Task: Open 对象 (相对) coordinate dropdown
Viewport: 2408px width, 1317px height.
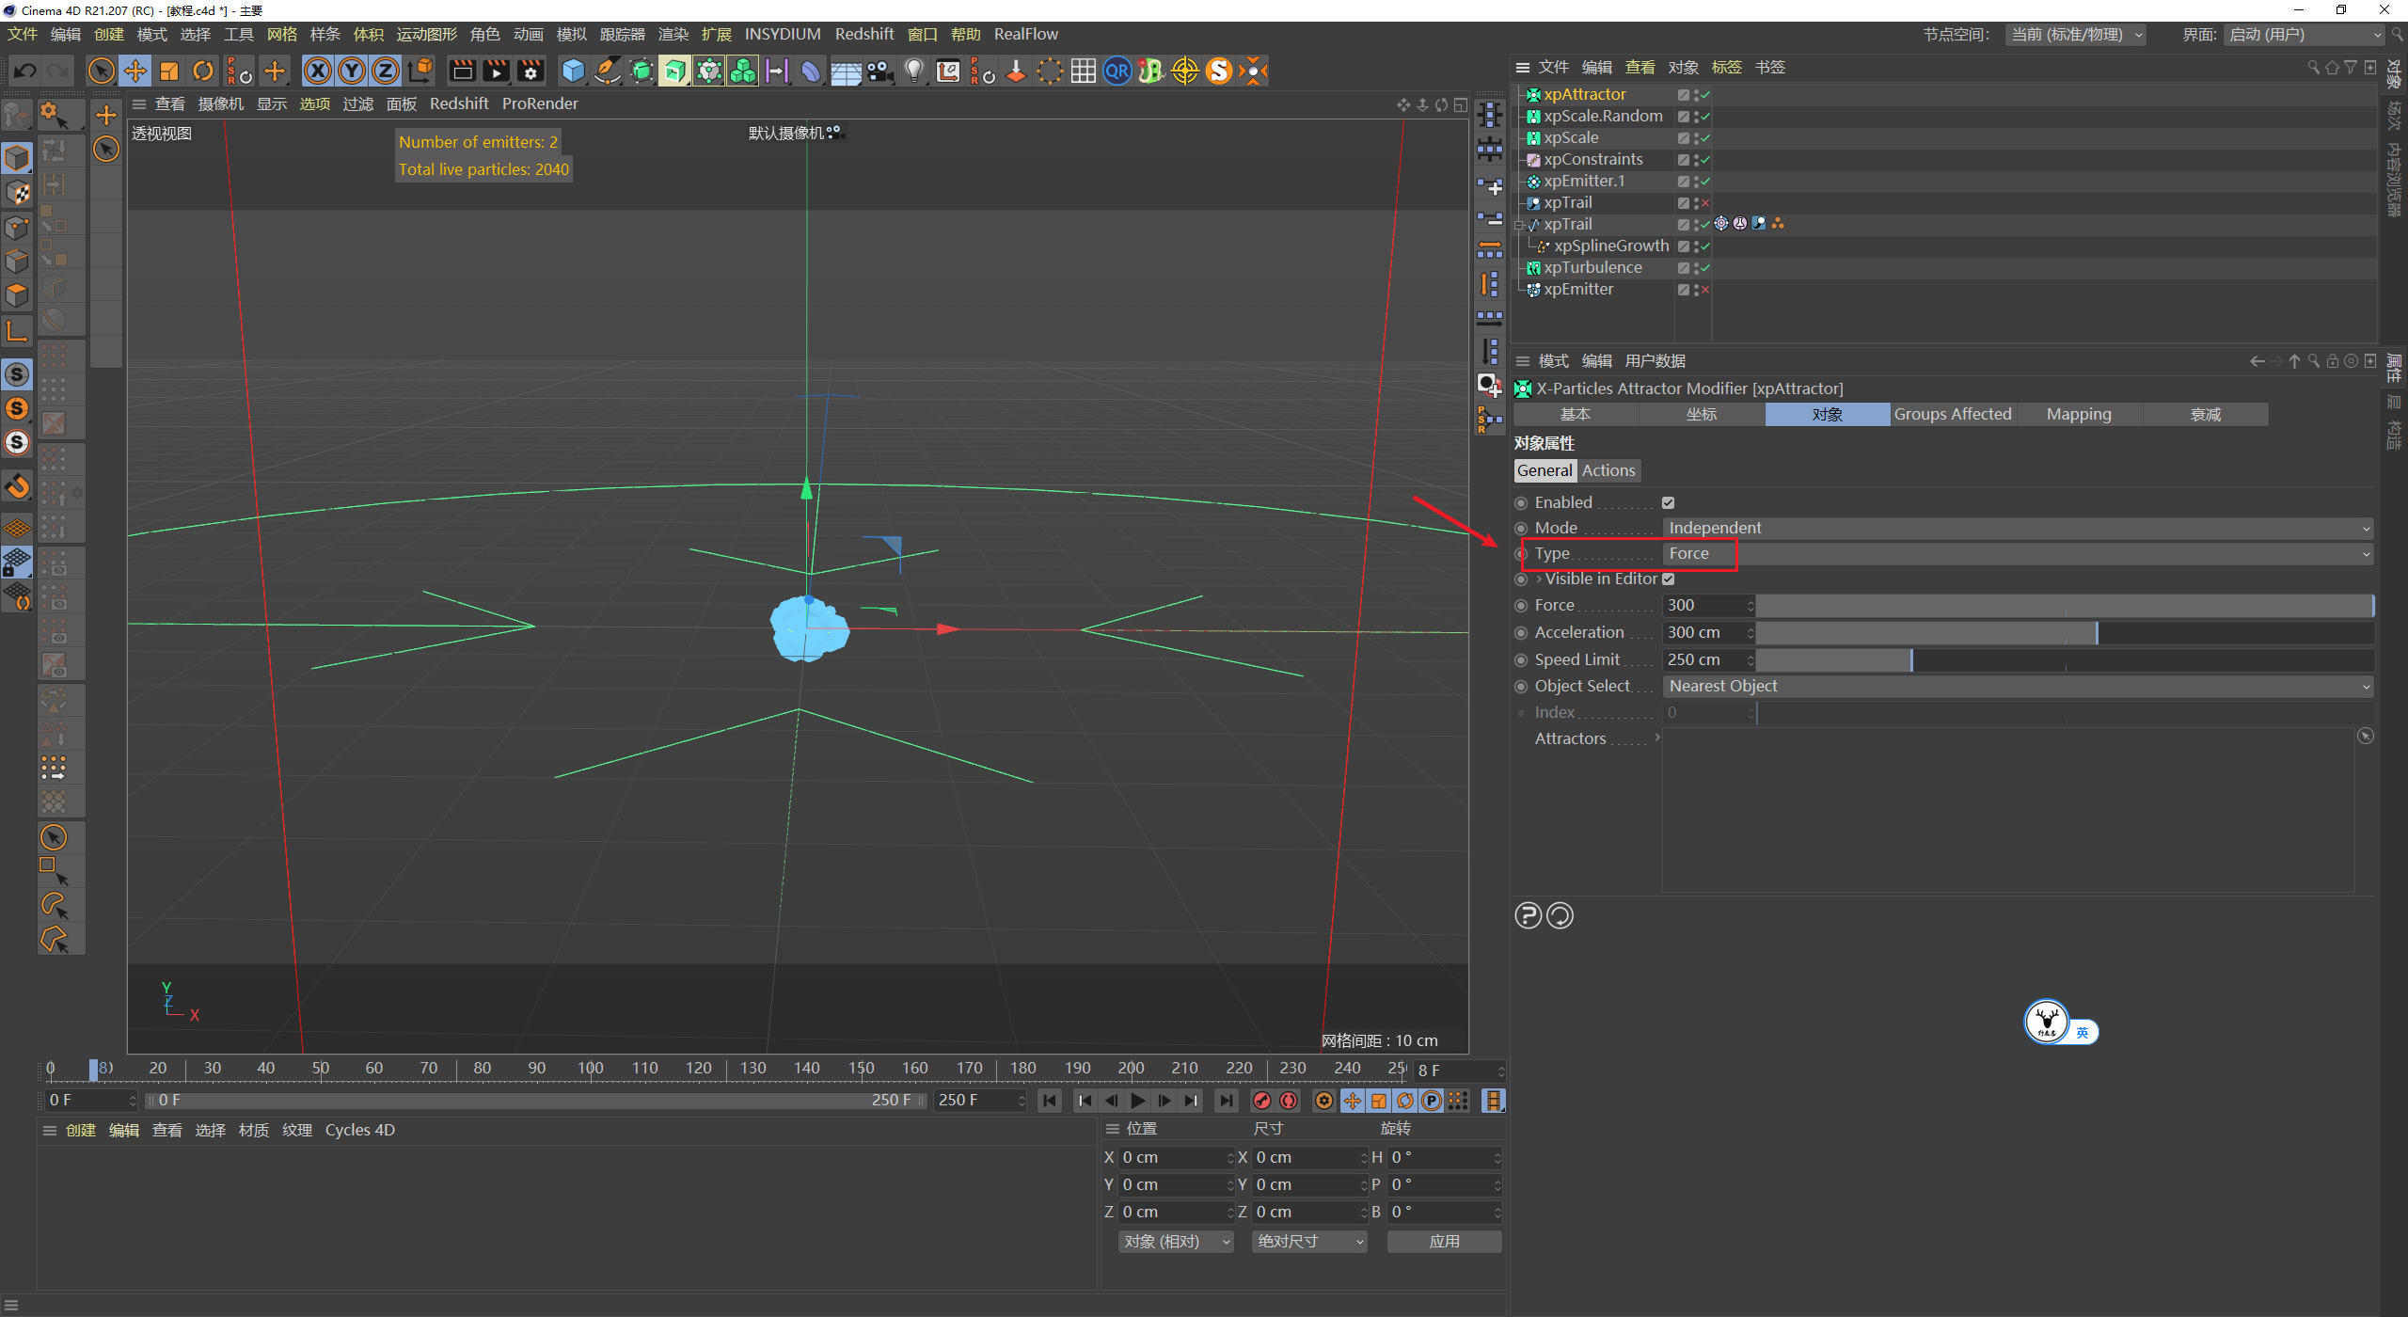Action: [x=1176, y=1242]
